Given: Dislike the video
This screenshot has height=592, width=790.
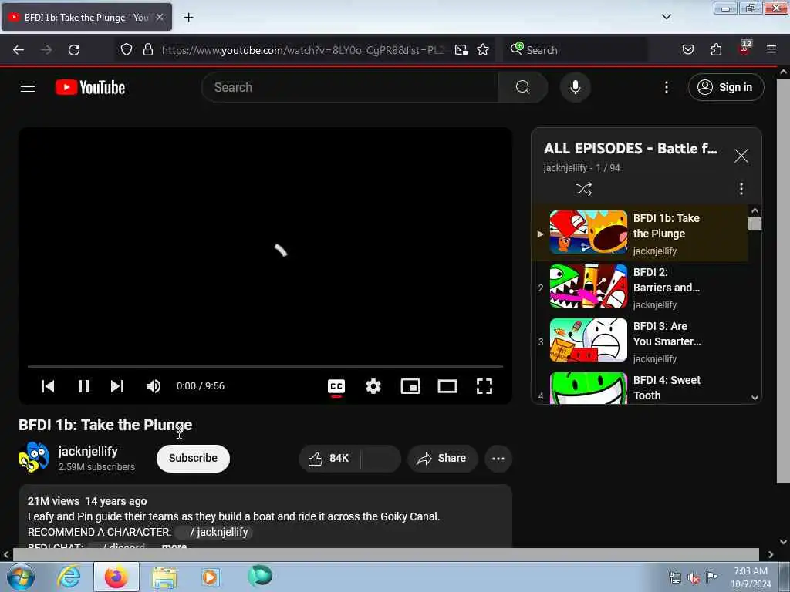Looking at the screenshot, I should tap(381, 458).
